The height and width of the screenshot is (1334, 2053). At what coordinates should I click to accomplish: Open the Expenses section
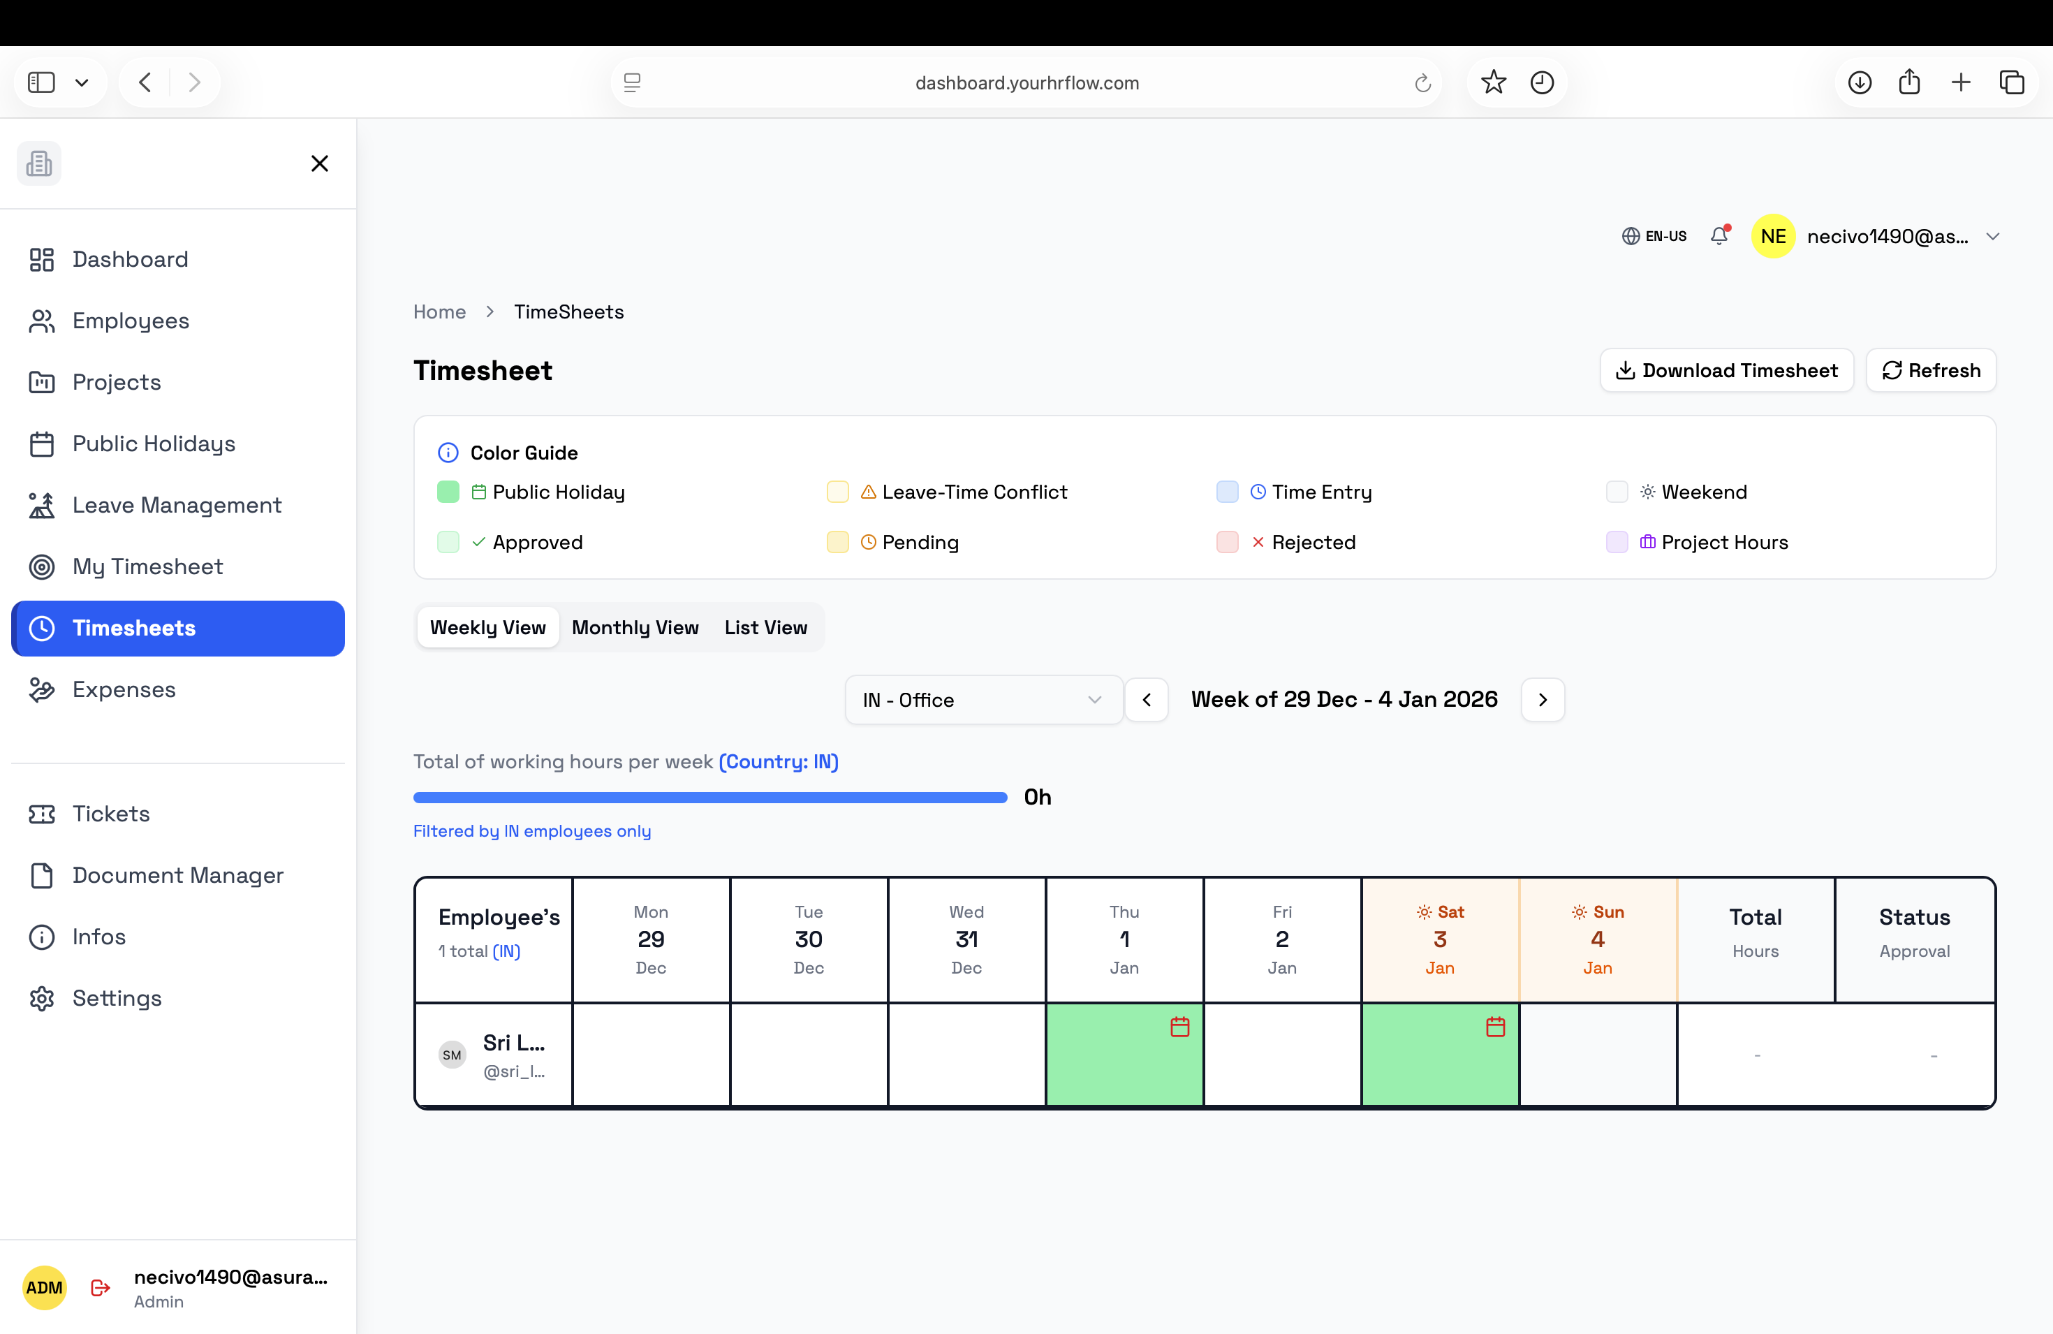(124, 689)
